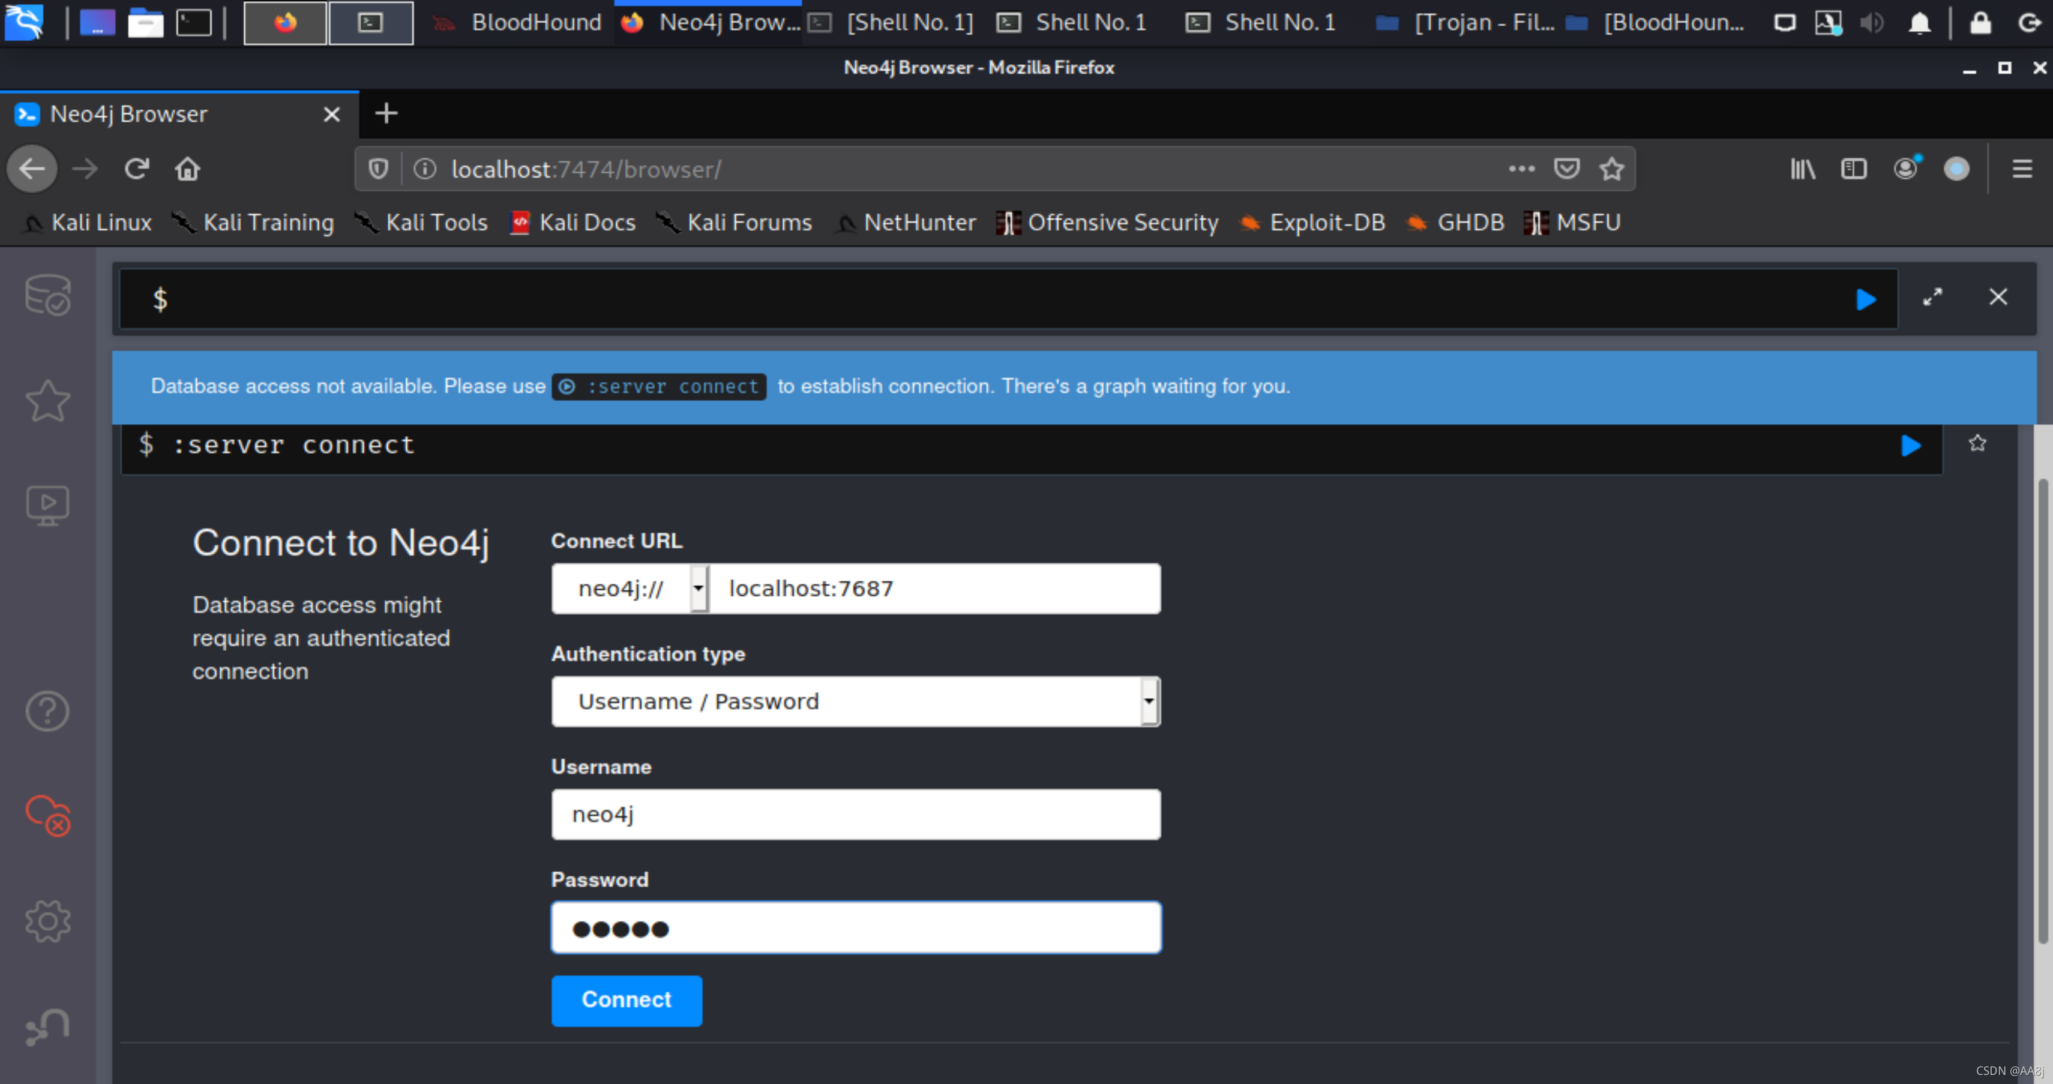Open Kali Tools bookmark

[422, 222]
